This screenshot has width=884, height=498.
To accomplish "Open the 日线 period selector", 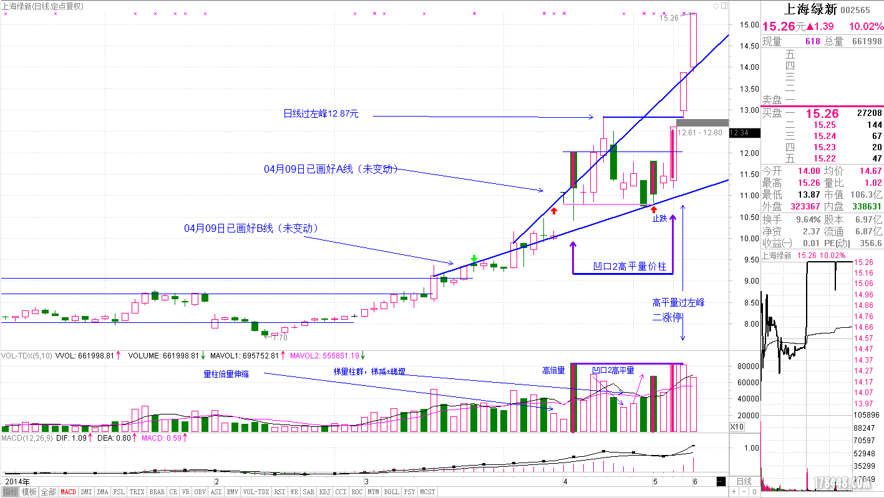I will click(x=744, y=481).
